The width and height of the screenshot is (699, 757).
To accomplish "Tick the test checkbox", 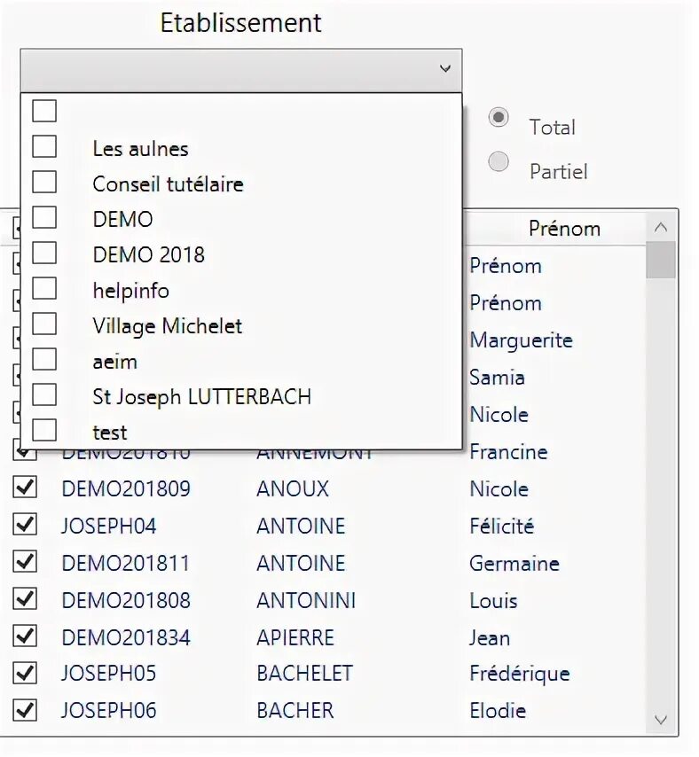I will point(44,431).
